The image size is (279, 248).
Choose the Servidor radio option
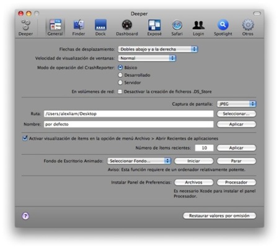click(120, 82)
